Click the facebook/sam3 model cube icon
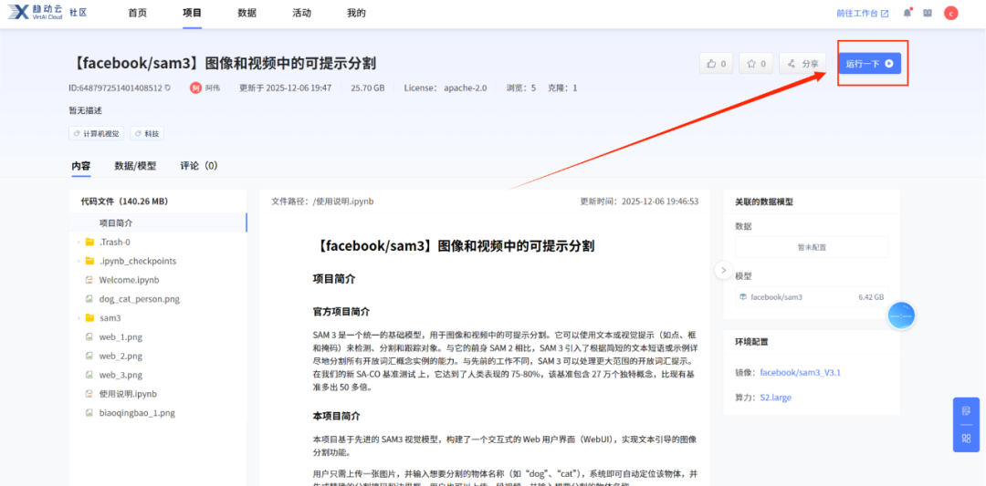986x486 pixels. coord(743,297)
